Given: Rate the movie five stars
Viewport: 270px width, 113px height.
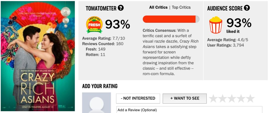Looking at the screenshot, I should (x=250, y=99).
